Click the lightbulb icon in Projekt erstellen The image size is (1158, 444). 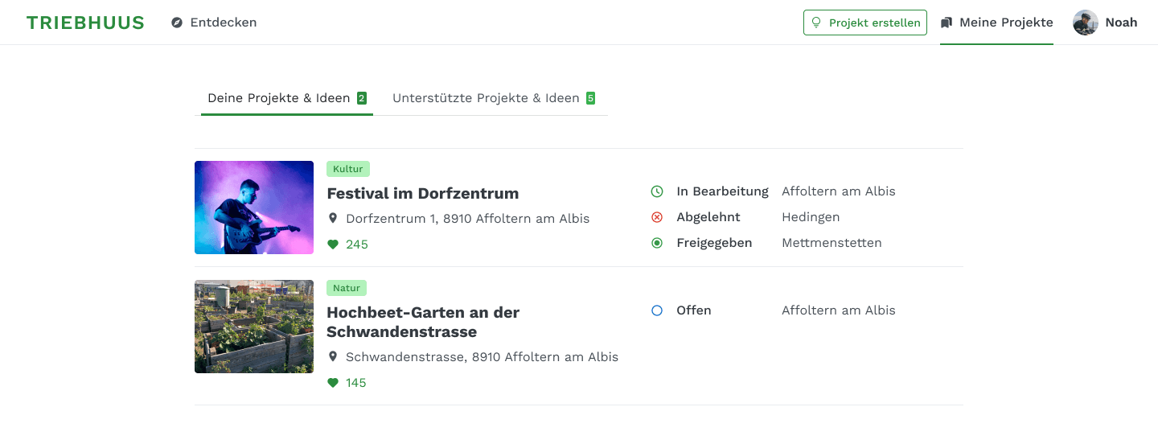click(x=816, y=23)
